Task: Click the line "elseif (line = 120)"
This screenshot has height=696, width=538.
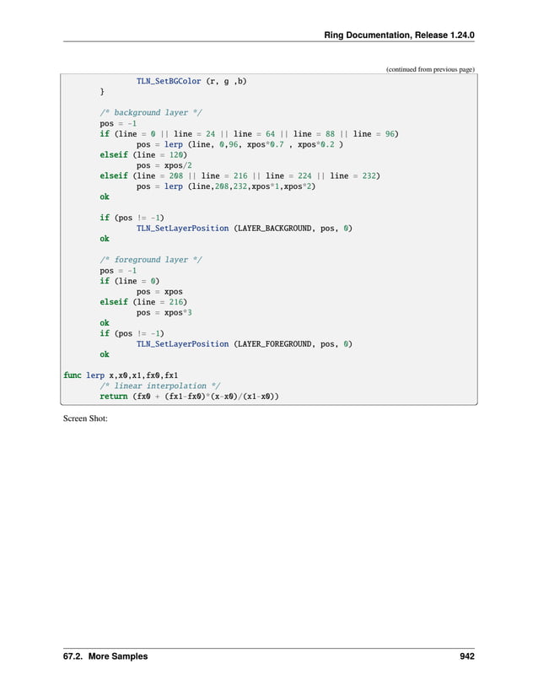Action: click(x=143, y=155)
